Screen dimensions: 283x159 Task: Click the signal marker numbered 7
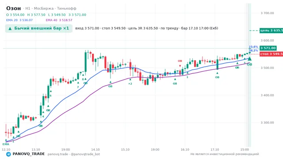click(78, 87)
